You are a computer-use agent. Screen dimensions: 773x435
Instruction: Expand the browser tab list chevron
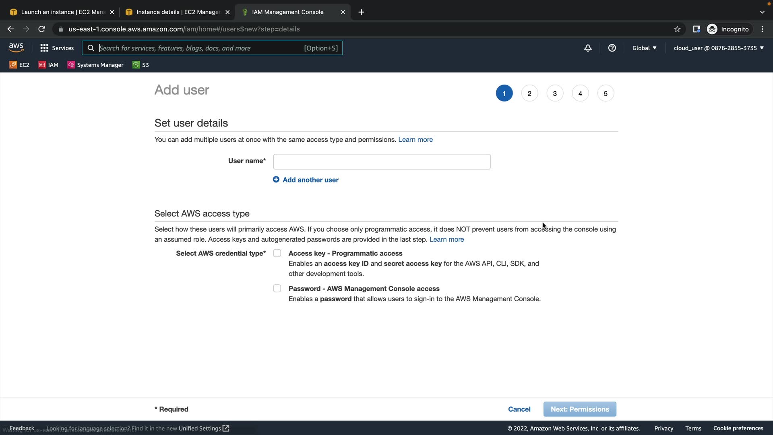[x=762, y=12]
